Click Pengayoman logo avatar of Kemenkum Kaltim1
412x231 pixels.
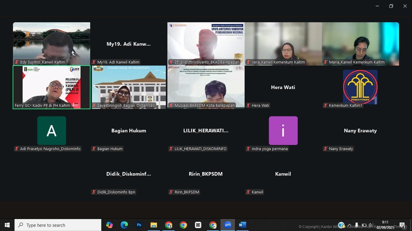pos(360,87)
